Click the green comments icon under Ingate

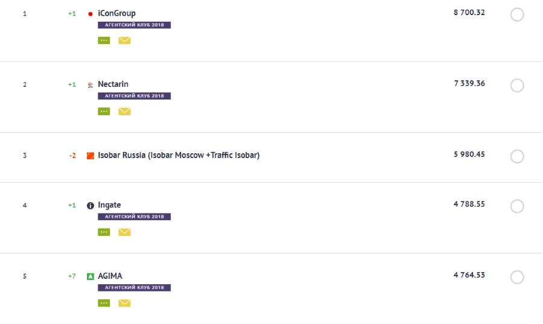tap(104, 232)
